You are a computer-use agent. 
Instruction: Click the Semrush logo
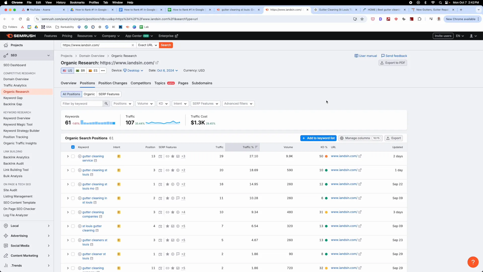tap(21, 36)
